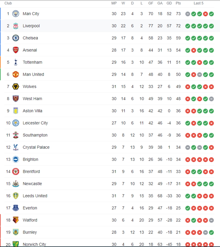The width and height of the screenshot is (220, 247).
Task: Open the Tottenham crest icon
Action: coord(16,62)
